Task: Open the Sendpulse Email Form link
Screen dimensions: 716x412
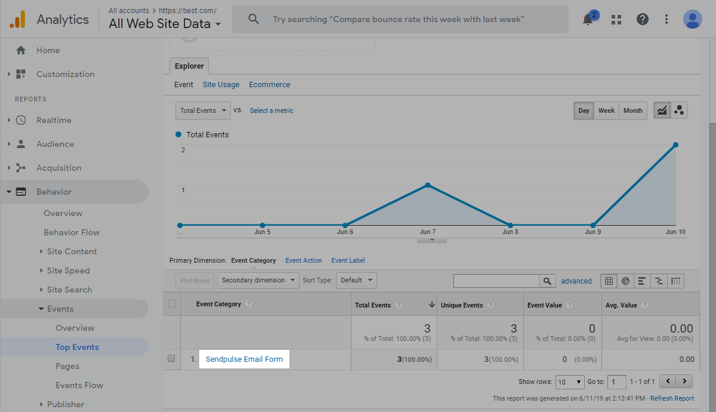Action: point(244,359)
